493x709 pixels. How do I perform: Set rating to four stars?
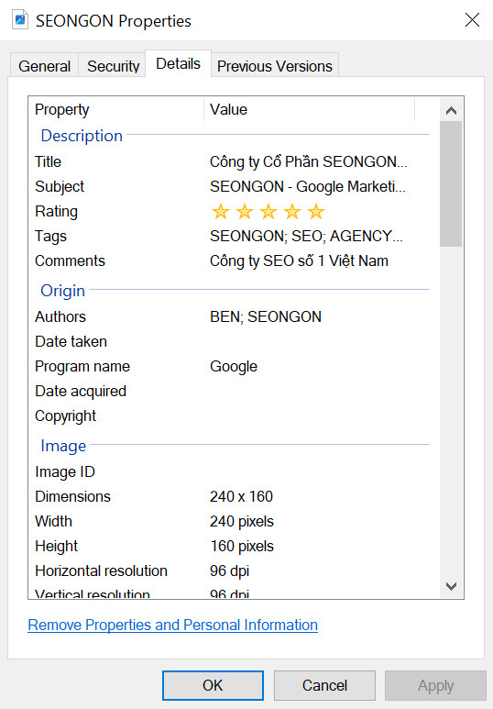(292, 211)
